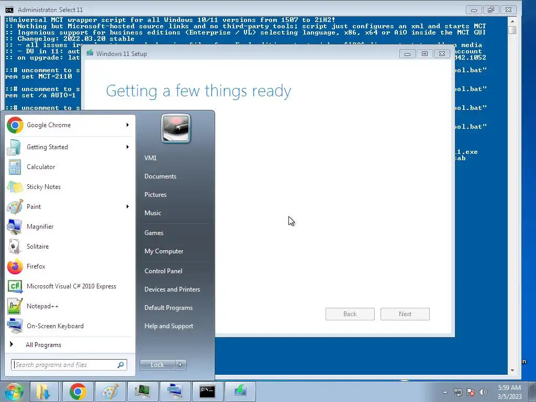The width and height of the screenshot is (536, 402).
Task: Open Calculator from the Start menu
Action: click(x=70, y=167)
